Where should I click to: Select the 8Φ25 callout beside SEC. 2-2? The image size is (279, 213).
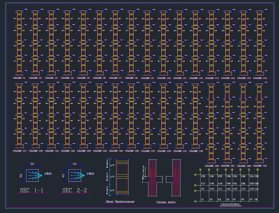click(x=90, y=174)
